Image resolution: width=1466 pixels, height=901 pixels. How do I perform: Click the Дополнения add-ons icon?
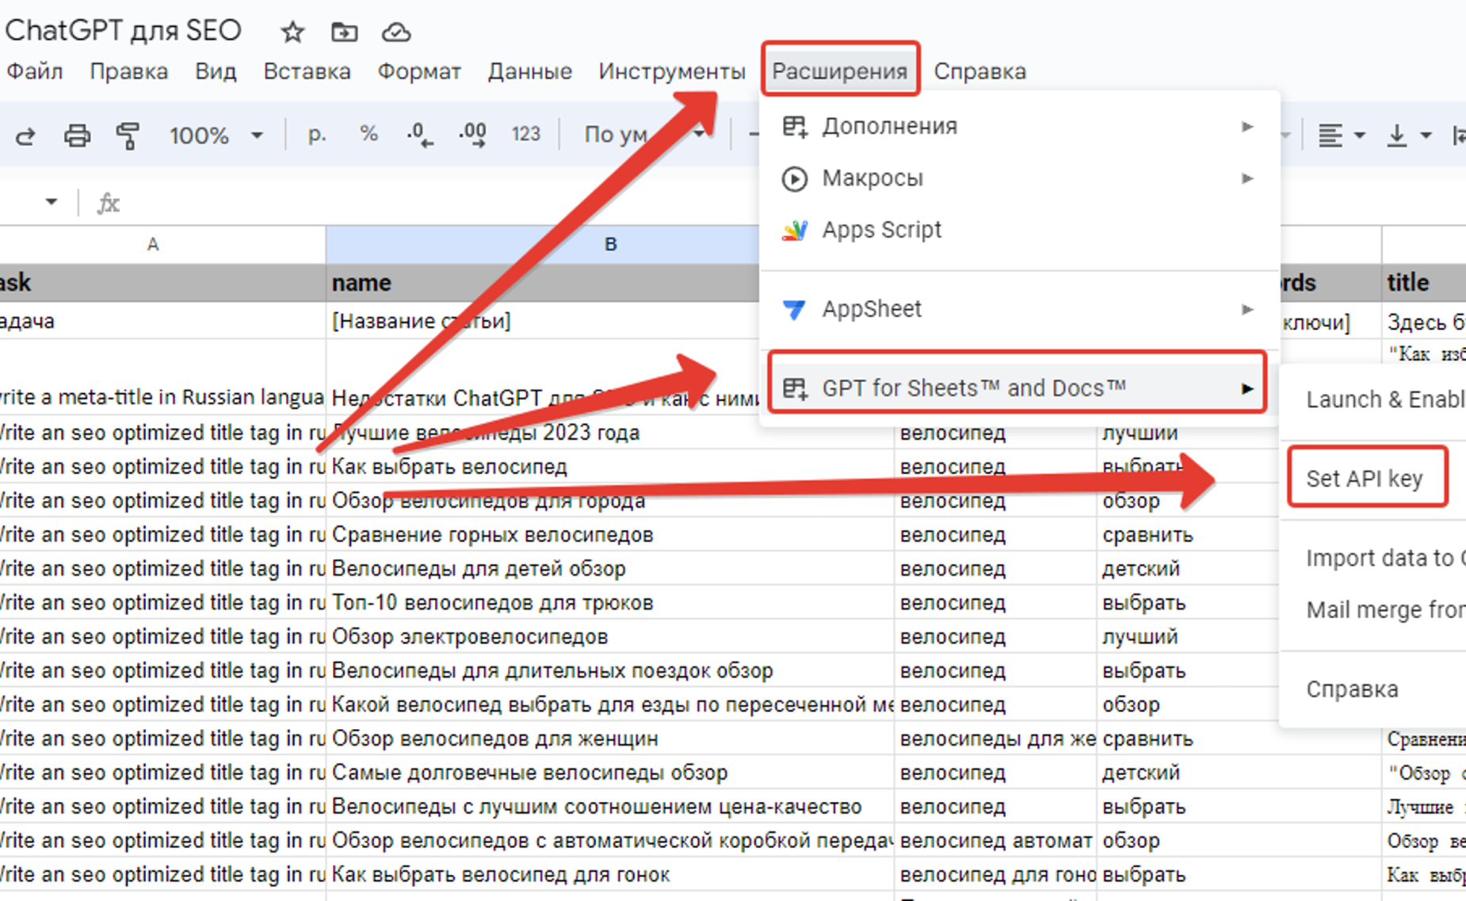[x=795, y=126]
